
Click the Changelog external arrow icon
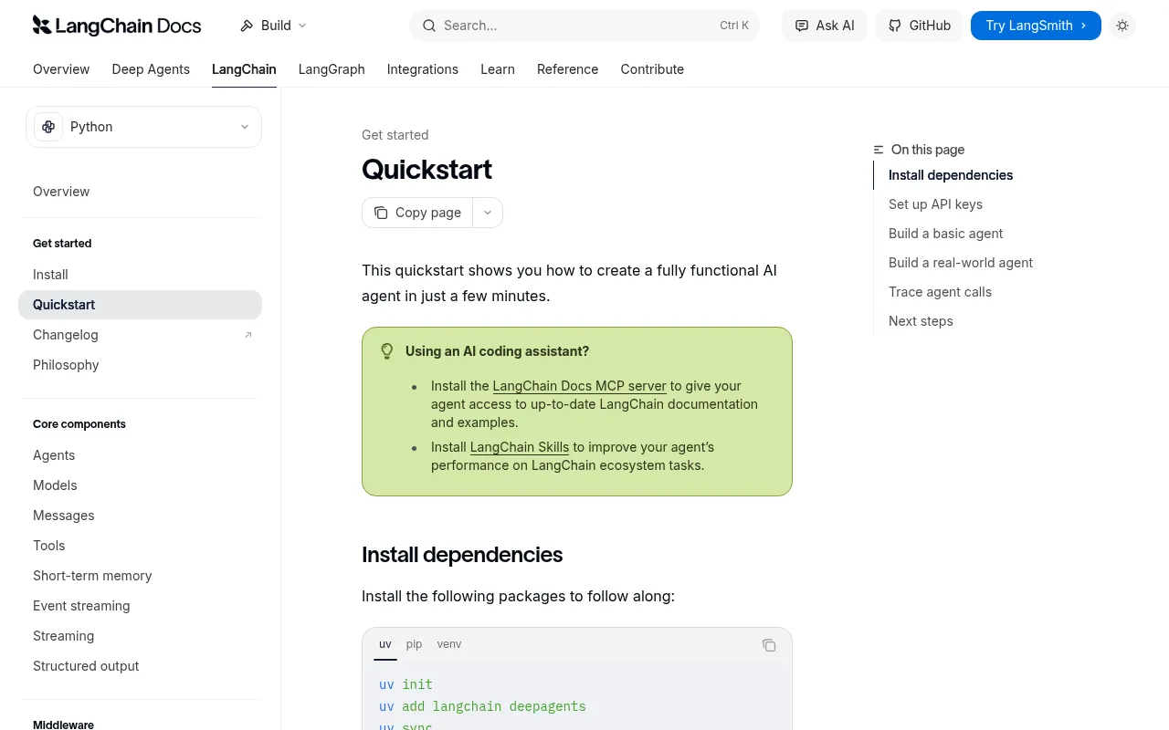click(x=248, y=335)
